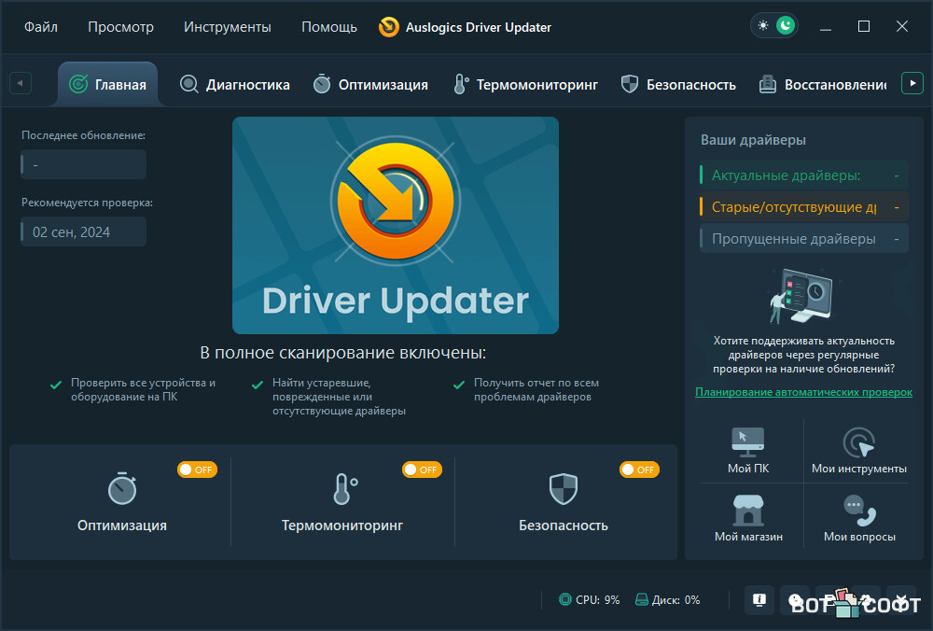Maximize the Driver Updater window
This screenshot has height=631, width=933.
tap(863, 26)
